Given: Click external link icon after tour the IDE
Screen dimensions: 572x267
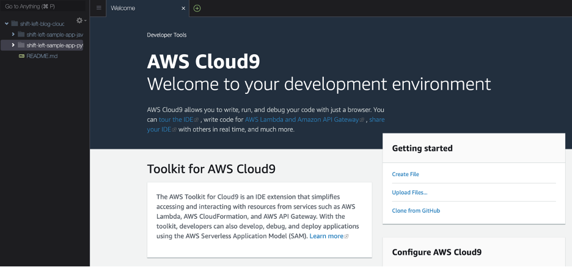Looking at the screenshot, I should click(196, 119).
